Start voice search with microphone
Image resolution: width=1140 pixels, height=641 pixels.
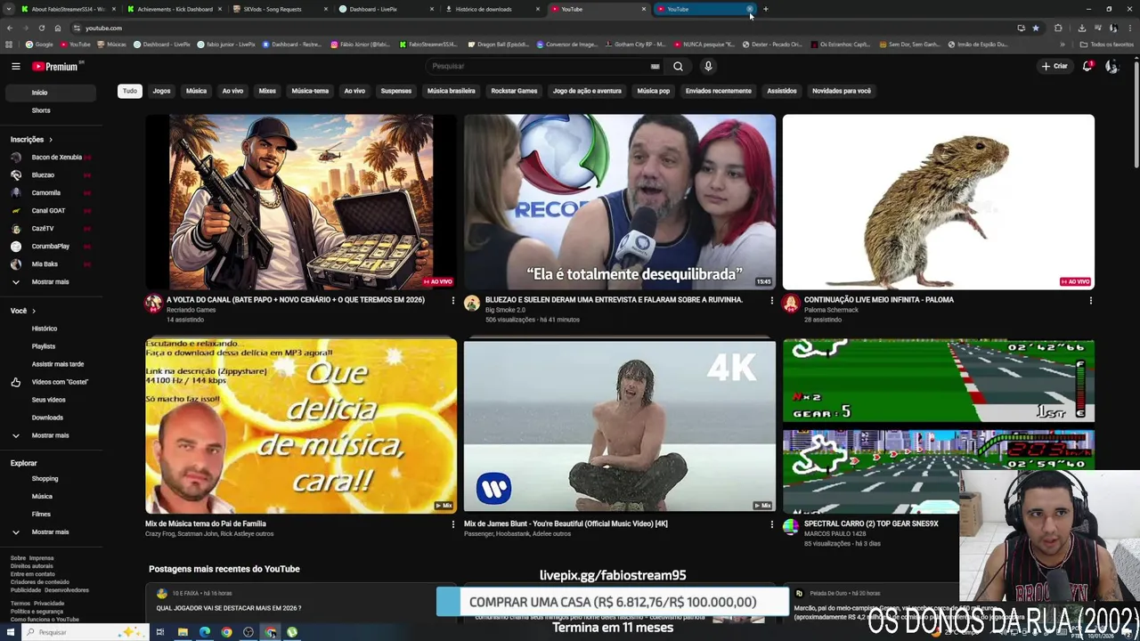[708, 66]
